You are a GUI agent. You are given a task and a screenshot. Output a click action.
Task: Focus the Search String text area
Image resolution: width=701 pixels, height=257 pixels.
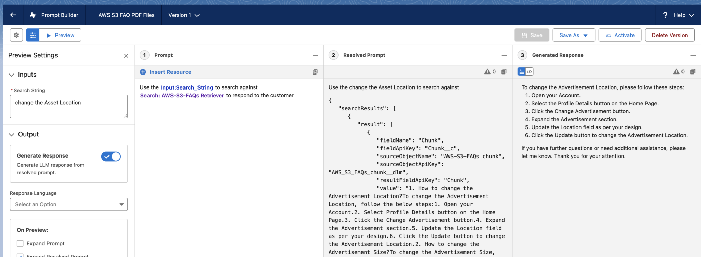(69, 106)
